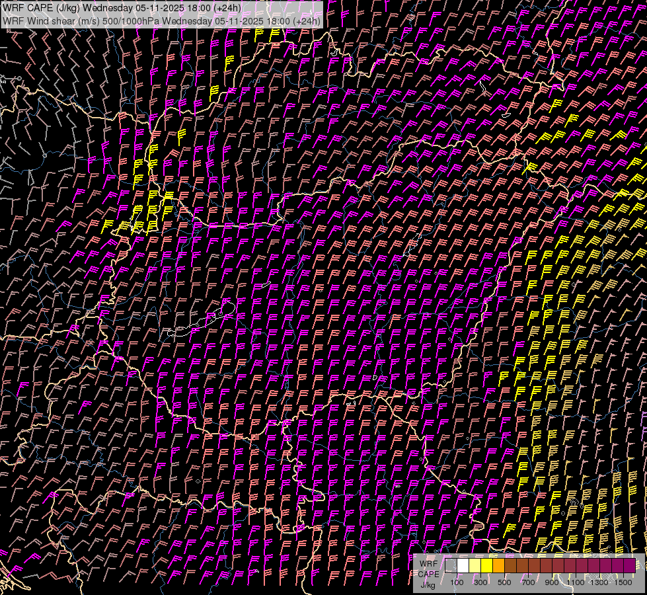Image resolution: width=647 pixels, height=595 pixels.
Task: Click the J/kg unit label in legend
Action: point(428,584)
